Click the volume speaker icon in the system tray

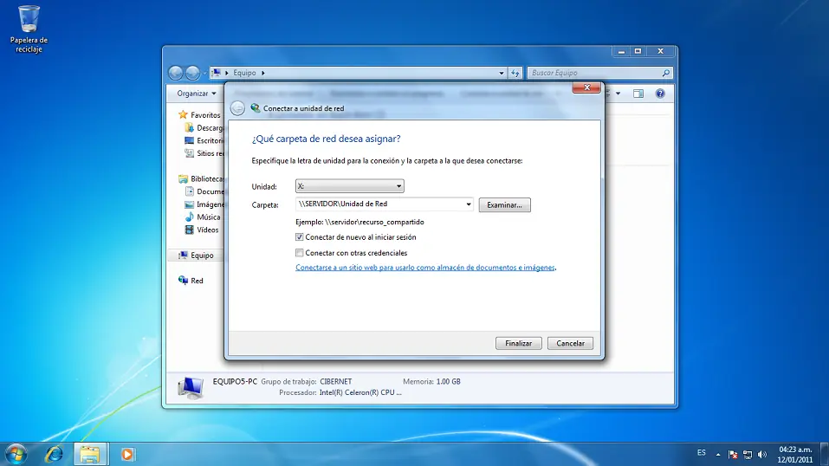[761, 454]
